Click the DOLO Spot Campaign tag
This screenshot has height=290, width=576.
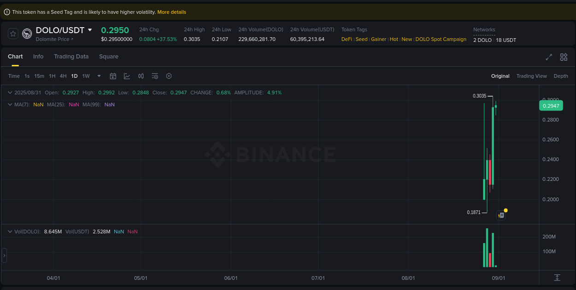click(441, 39)
